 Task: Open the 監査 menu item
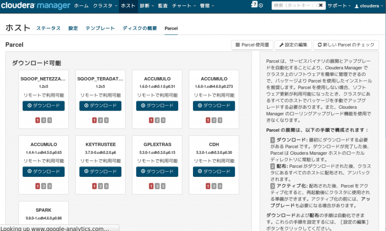tap(162, 6)
